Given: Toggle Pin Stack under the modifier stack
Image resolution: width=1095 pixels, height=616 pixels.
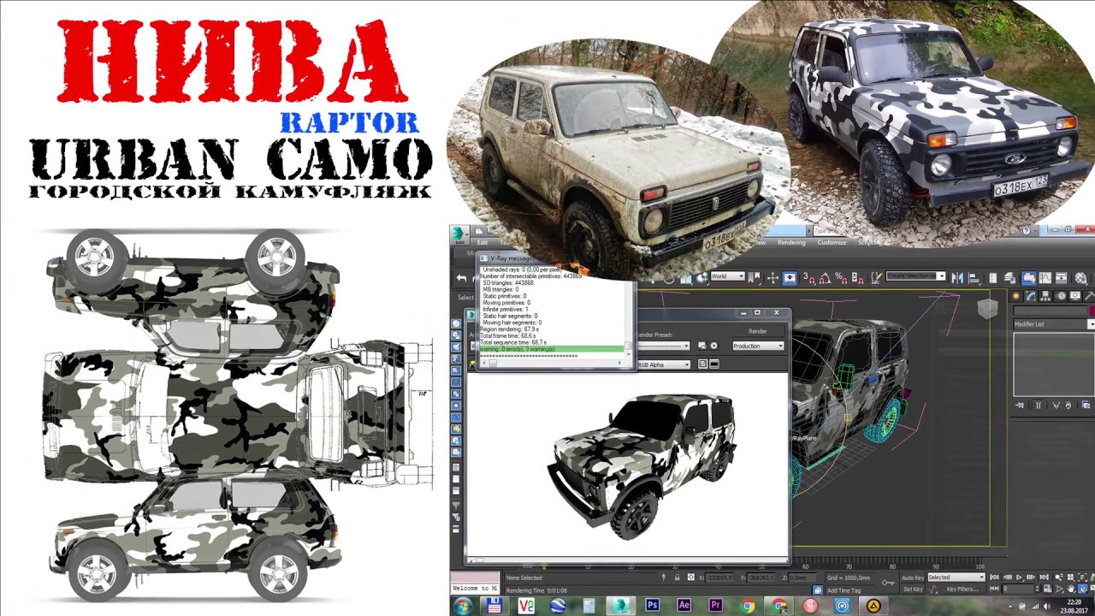Looking at the screenshot, I should point(1019,405).
